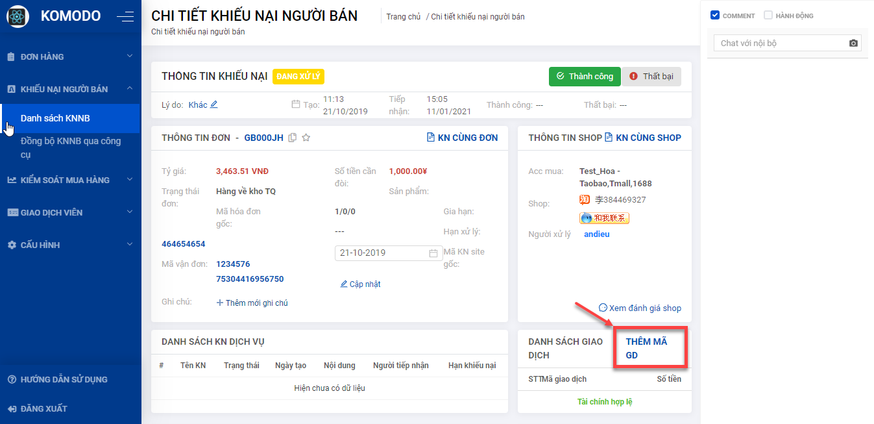Uncheck the COMMENT checkbox

[715, 15]
